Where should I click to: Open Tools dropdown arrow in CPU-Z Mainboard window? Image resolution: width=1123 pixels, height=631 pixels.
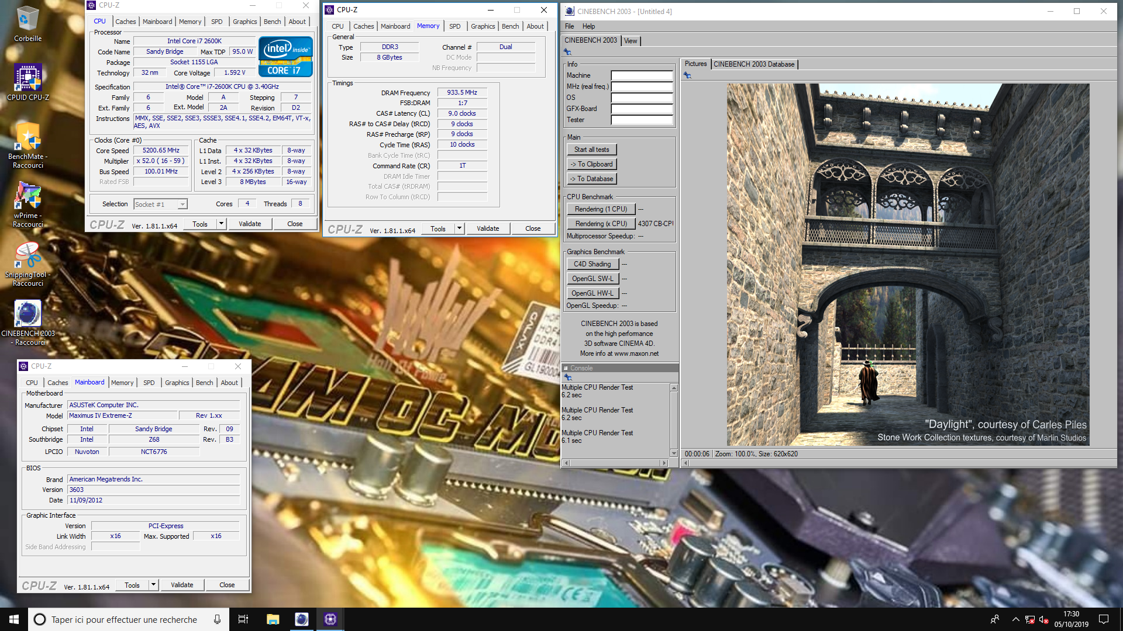(x=153, y=585)
